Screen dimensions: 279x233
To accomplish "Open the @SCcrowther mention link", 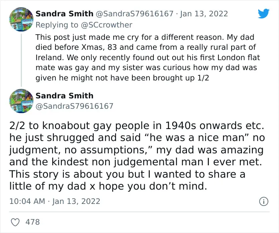I will 106,25.
